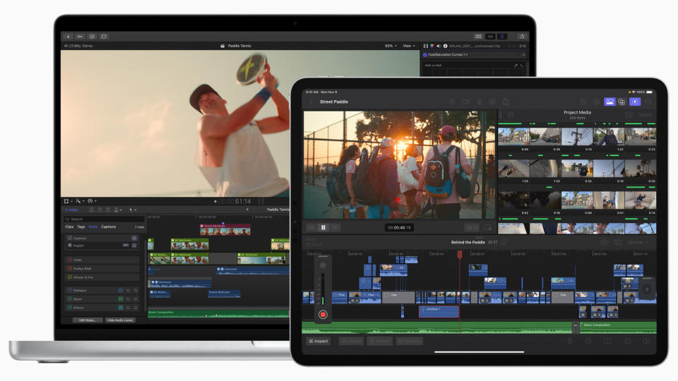
Task: Click the 00:00:48:19 timecode on iPad
Action: 399,228
